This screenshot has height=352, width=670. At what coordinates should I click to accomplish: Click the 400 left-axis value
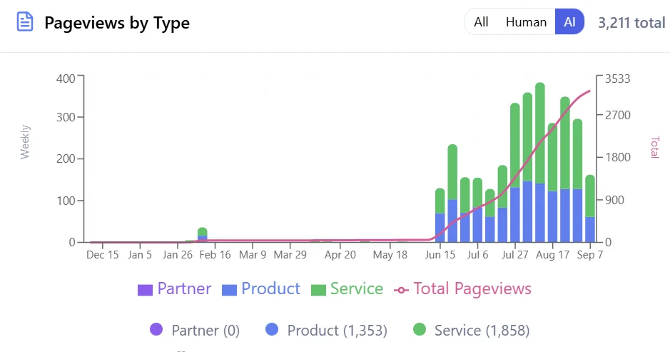66,79
